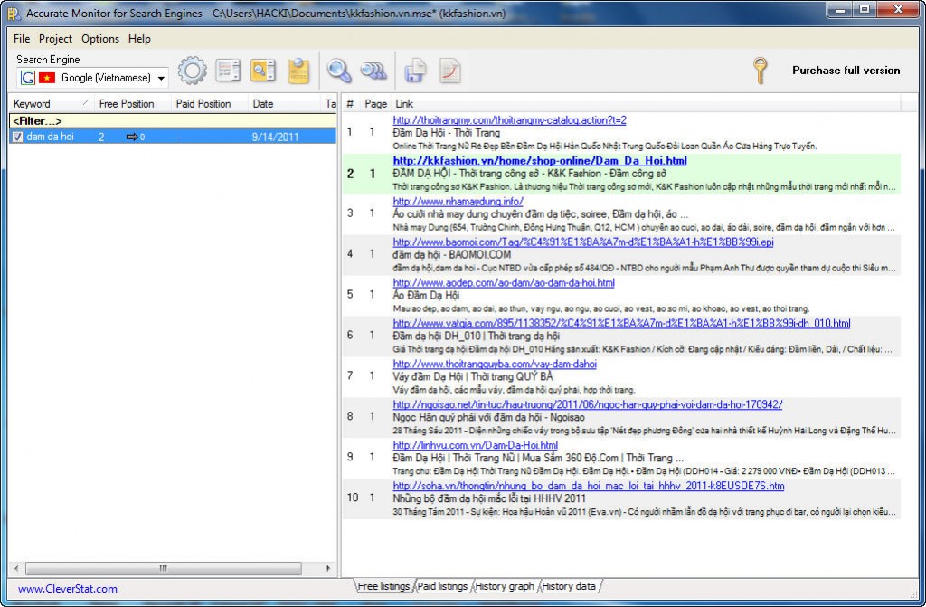
Task: Click the chart report toolbar icon
Action: click(450, 71)
